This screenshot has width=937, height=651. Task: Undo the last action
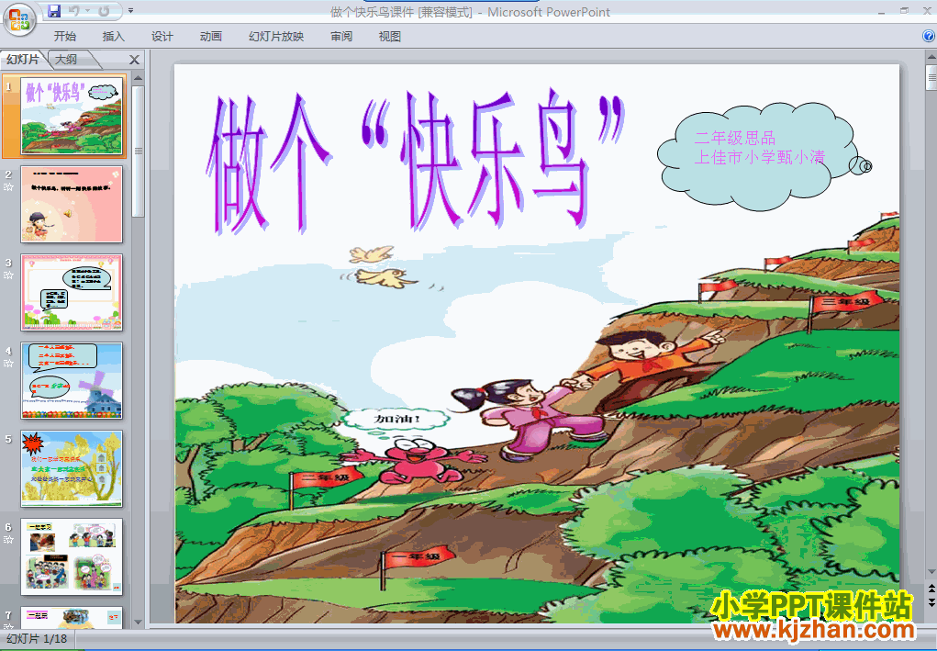coord(74,11)
